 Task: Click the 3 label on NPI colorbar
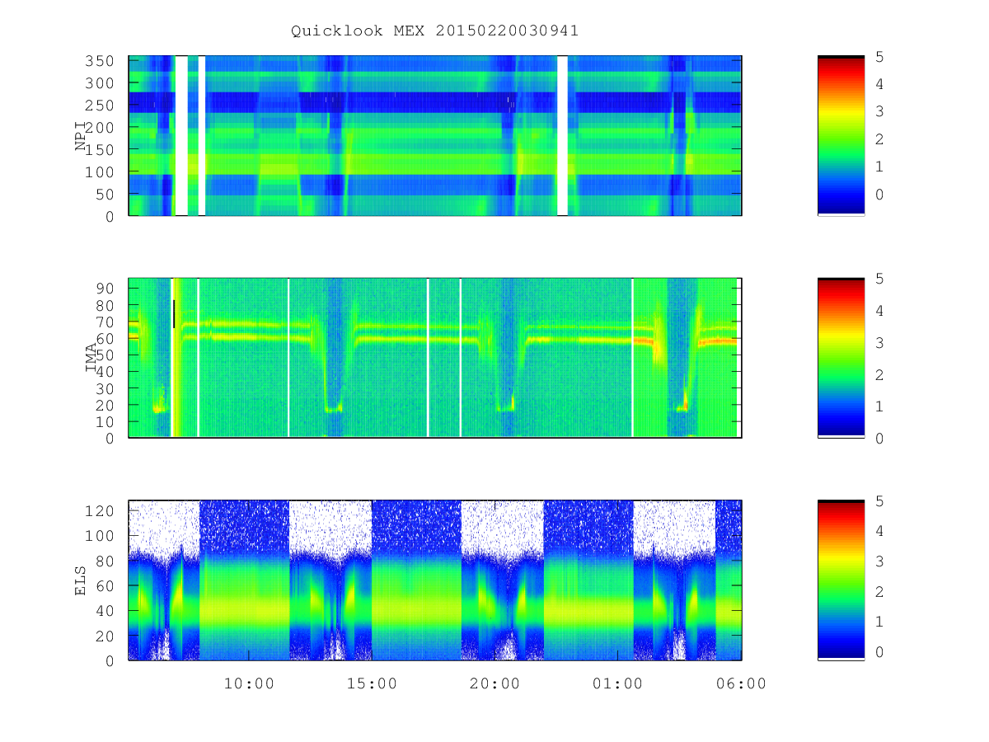pos(880,111)
